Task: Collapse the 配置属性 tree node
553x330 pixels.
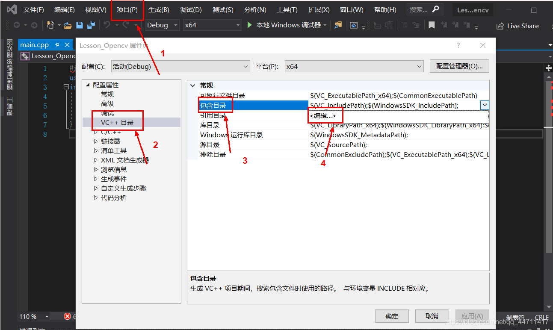Action: point(88,85)
